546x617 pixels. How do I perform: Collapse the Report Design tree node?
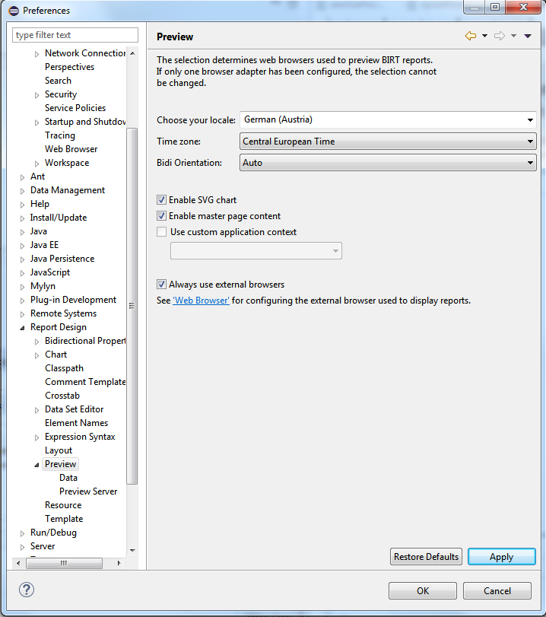pyautogui.click(x=23, y=327)
